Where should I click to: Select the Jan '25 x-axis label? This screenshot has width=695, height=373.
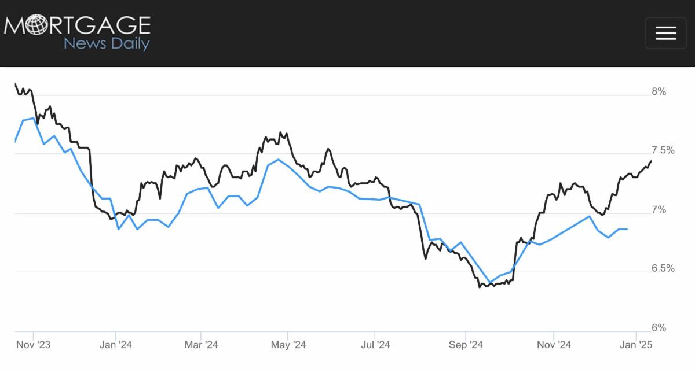[x=637, y=345]
